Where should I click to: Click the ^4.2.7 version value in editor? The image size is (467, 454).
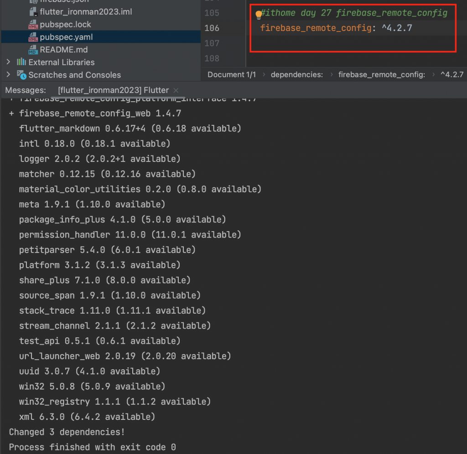397,28
